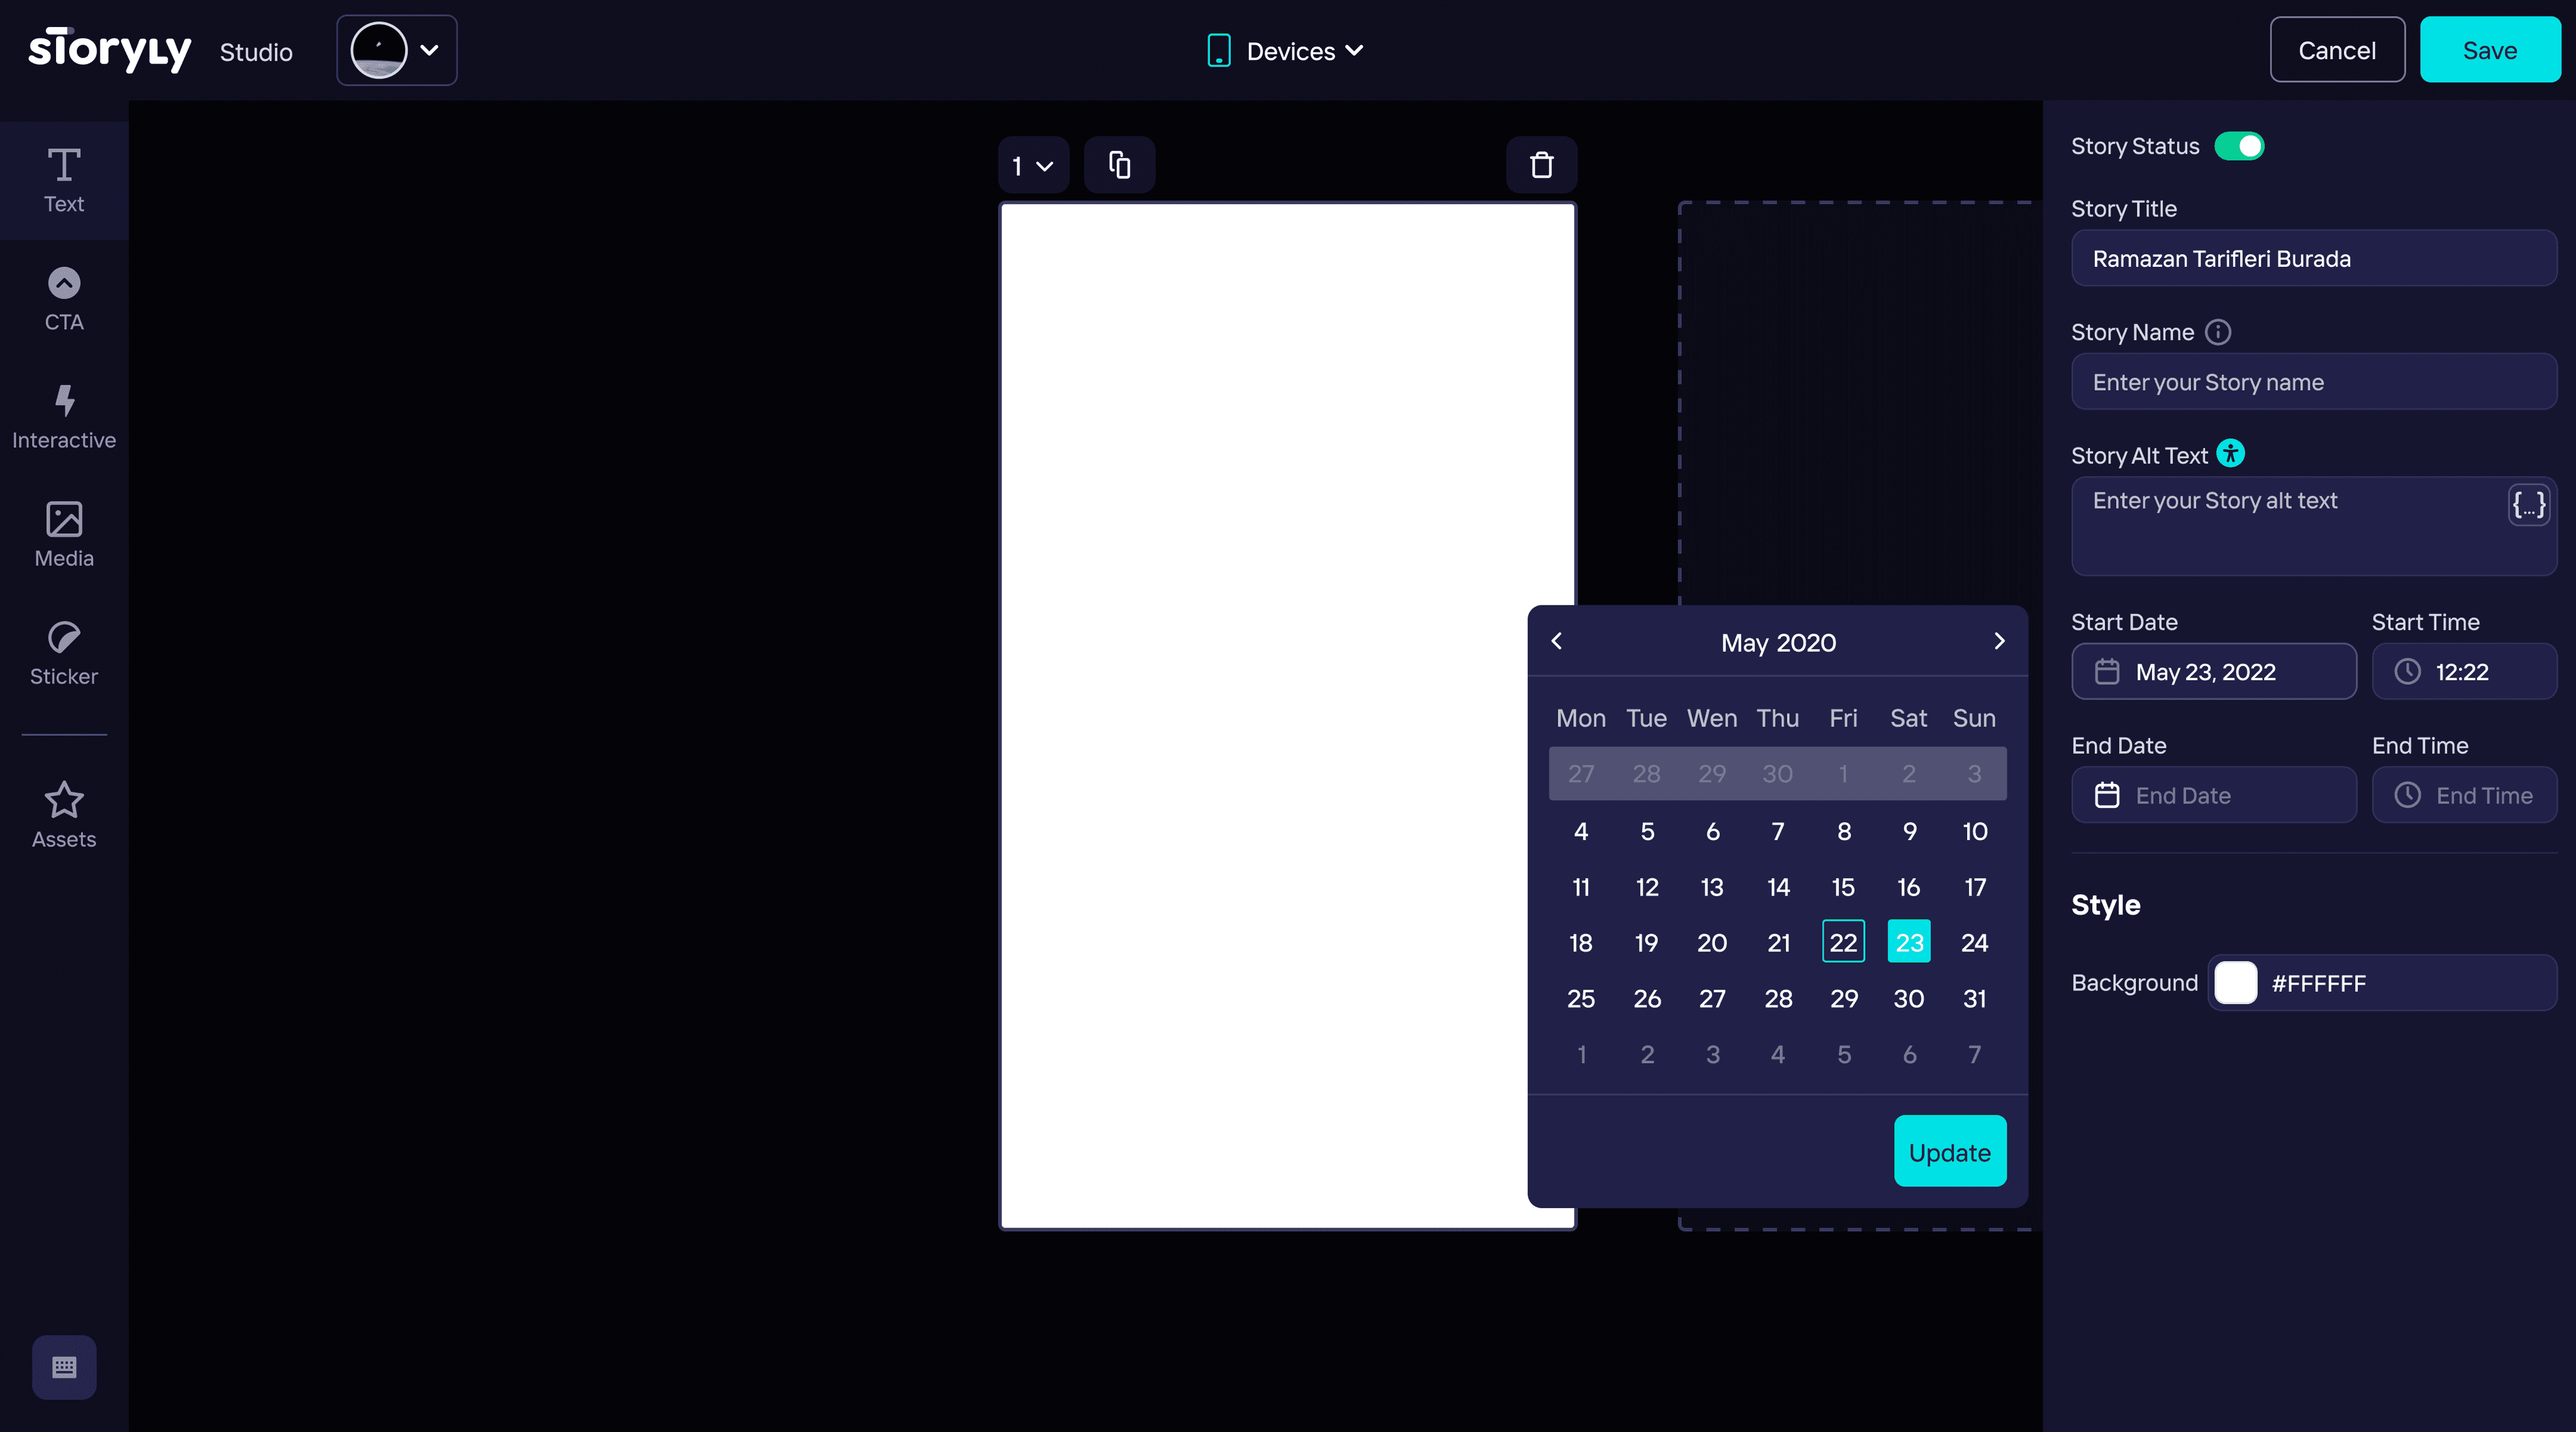Duplicate the current story page

(x=1120, y=165)
